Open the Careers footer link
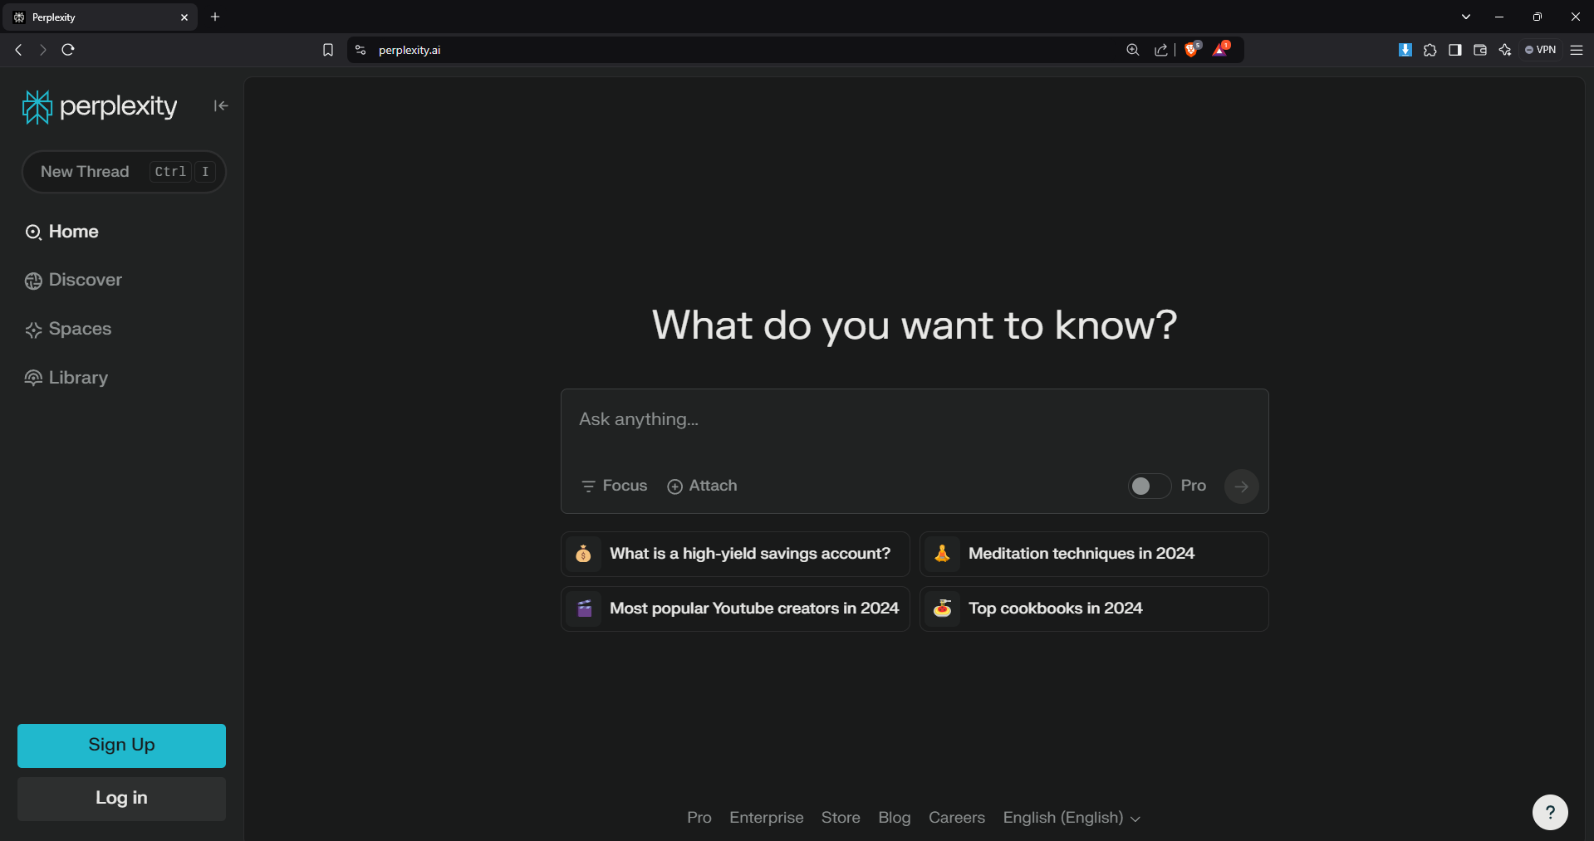Viewport: 1594px width, 841px height. pos(957,818)
